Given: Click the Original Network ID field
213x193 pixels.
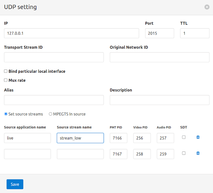Looking at the screenshot, I should [x=159, y=57].
